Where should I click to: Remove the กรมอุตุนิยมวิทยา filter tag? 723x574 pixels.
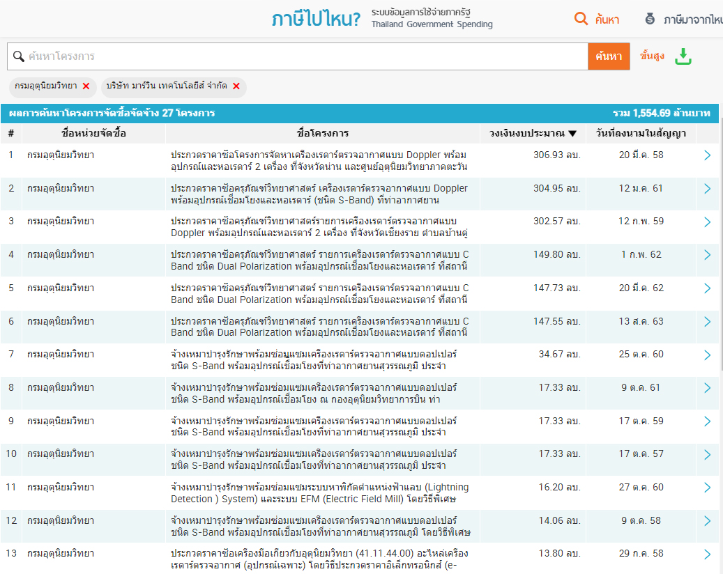tap(86, 86)
